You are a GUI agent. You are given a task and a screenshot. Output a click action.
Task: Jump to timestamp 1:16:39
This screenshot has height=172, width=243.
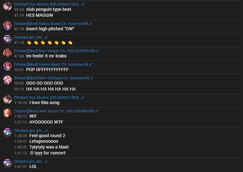point(20,103)
